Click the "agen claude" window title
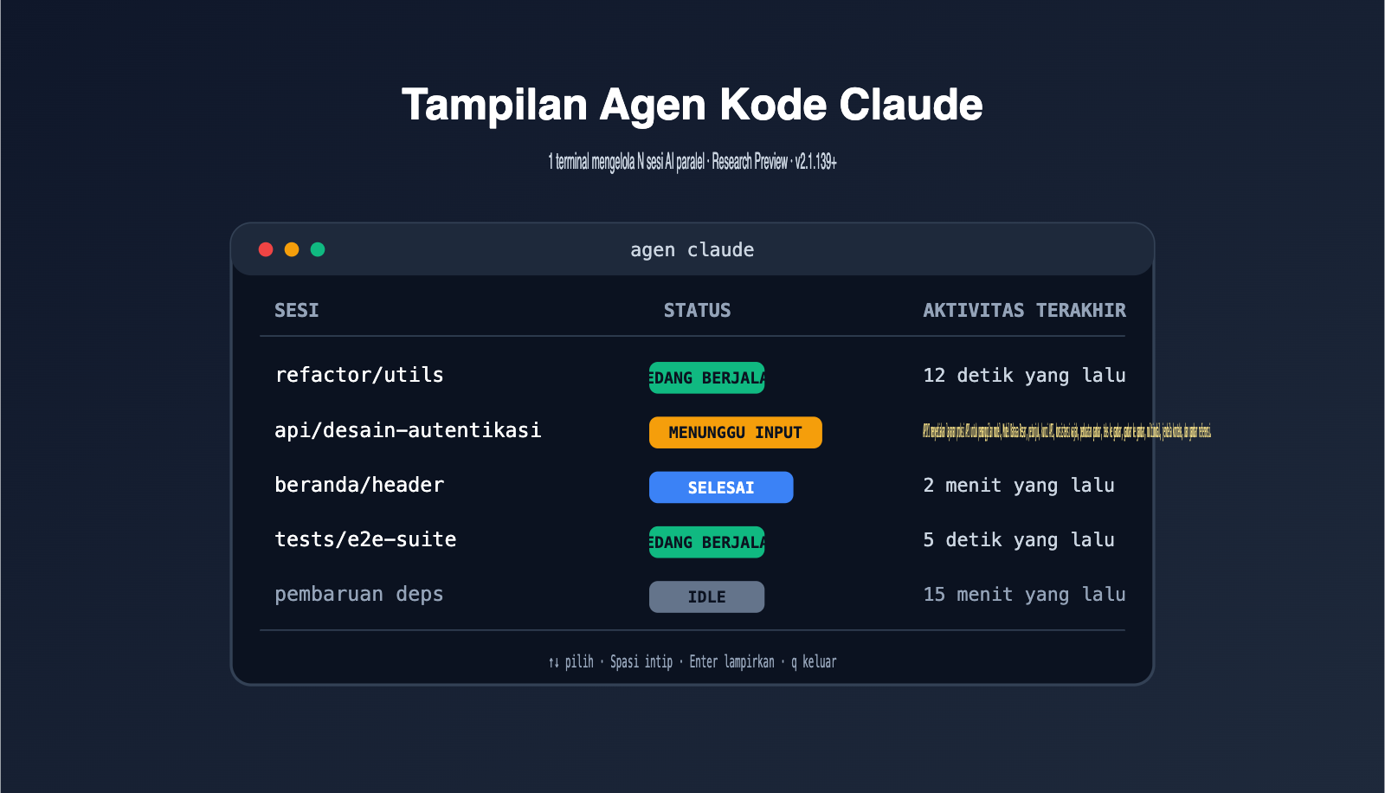1385x793 pixels. coord(692,250)
